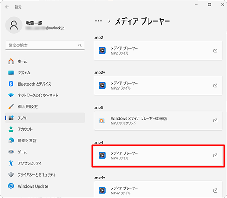Change default app for .mp2v
The height and width of the screenshot is (198, 227).
[x=158, y=86]
